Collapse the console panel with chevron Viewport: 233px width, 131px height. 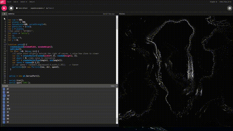tap(116, 86)
